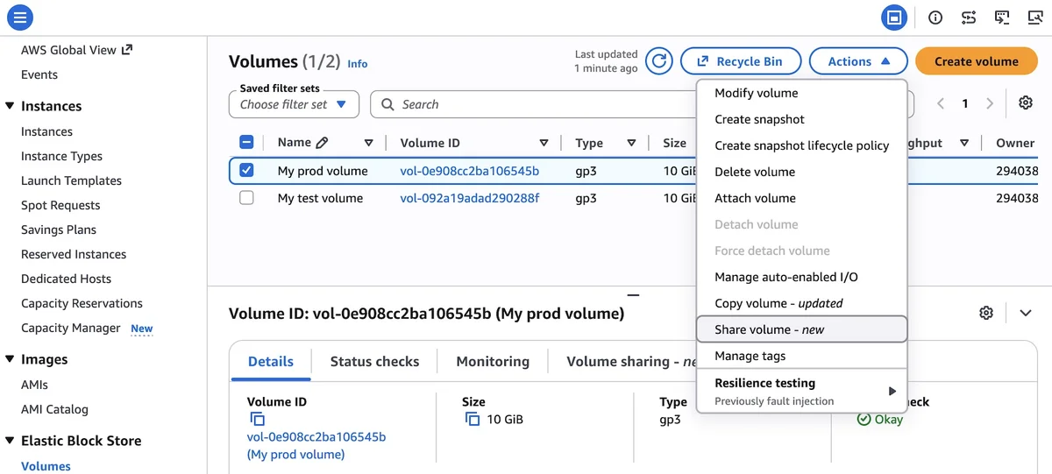Open table preferences gear icon
1052x474 pixels.
point(1026,103)
